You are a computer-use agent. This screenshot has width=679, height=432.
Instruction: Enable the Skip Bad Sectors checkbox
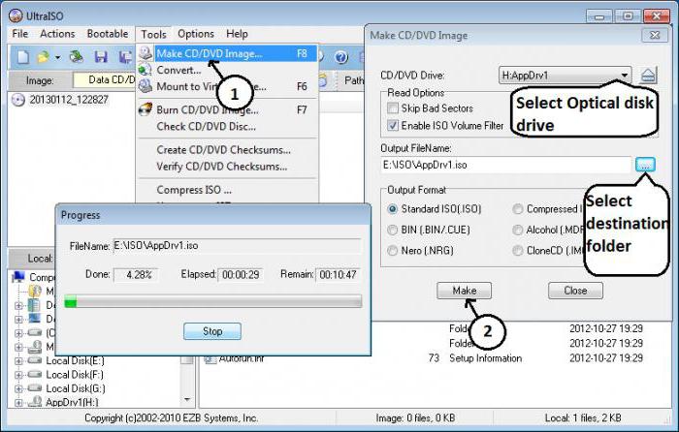(393, 108)
